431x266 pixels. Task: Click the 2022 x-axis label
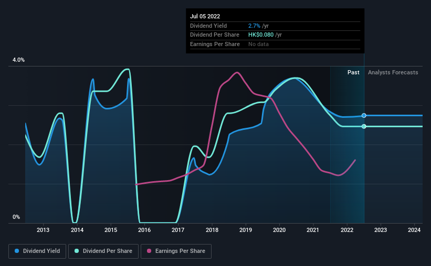pos(347,230)
